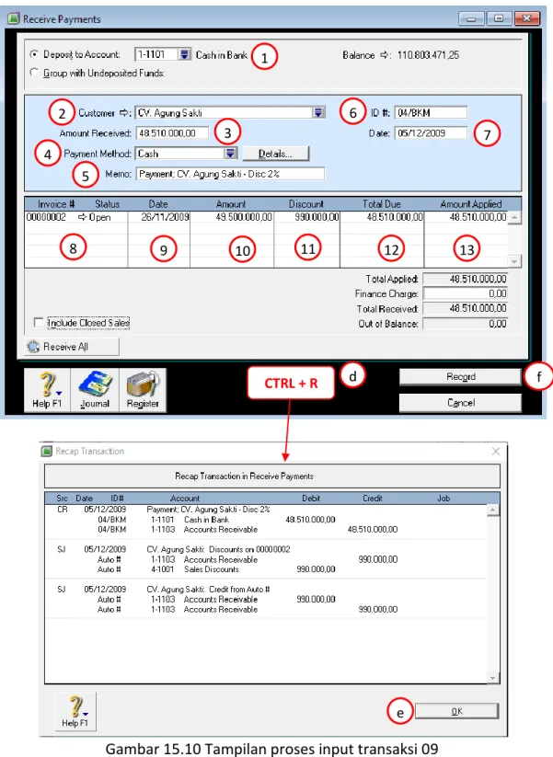Click Cash in Bank row in recap
Screen dimensions: 553x757
[217, 520]
